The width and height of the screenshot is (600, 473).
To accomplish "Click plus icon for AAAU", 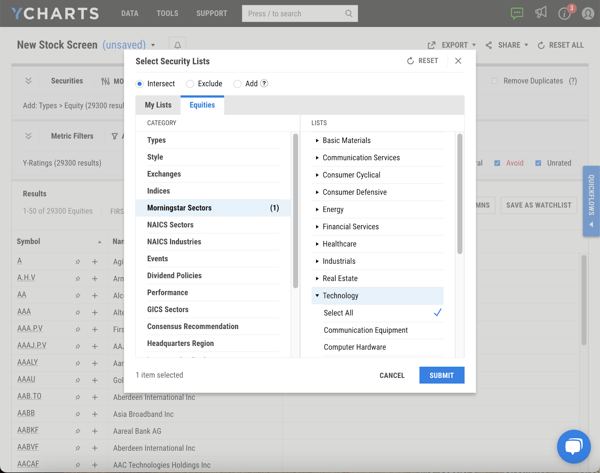I will pyautogui.click(x=95, y=380).
